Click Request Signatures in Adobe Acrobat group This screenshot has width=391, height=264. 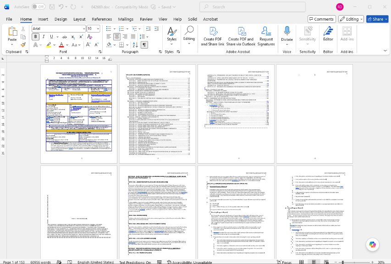click(x=266, y=36)
